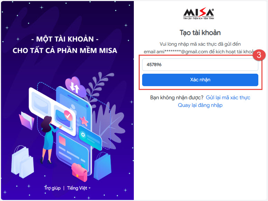Click the MISA logo at top
This screenshot has width=268, height=201.
(198, 14)
